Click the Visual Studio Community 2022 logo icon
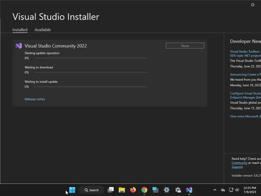This screenshot has height=196, width=261. 18,46
